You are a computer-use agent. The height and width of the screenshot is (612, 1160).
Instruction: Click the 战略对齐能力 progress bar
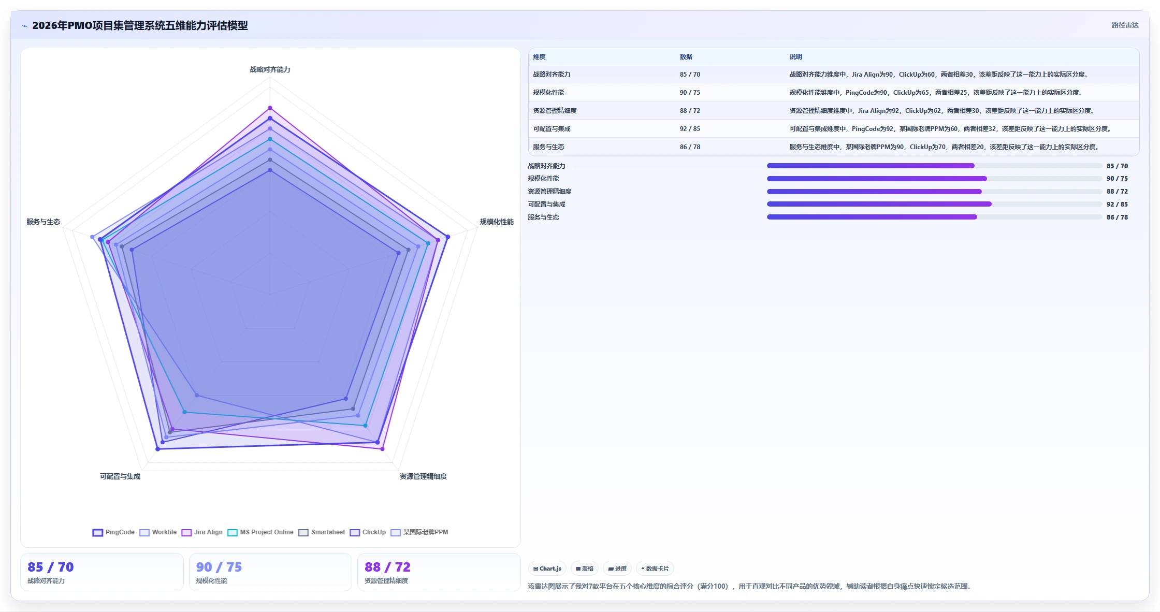point(935,166)
